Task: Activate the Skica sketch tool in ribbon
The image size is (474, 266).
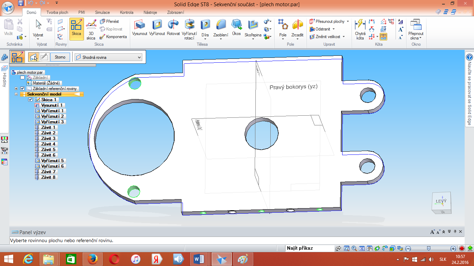Action: [x=76, y=29]
